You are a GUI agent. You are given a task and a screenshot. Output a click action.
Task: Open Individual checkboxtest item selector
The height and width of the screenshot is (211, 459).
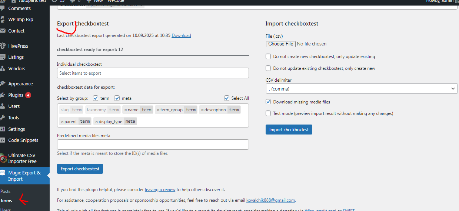pyautogui.click(x=153, y=73)
